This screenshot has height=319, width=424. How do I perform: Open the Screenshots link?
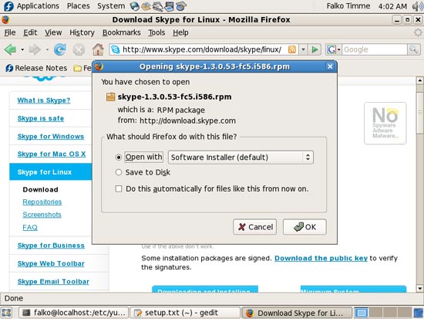42,215
